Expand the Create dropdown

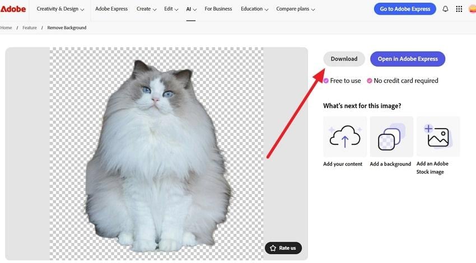(146, 9)
